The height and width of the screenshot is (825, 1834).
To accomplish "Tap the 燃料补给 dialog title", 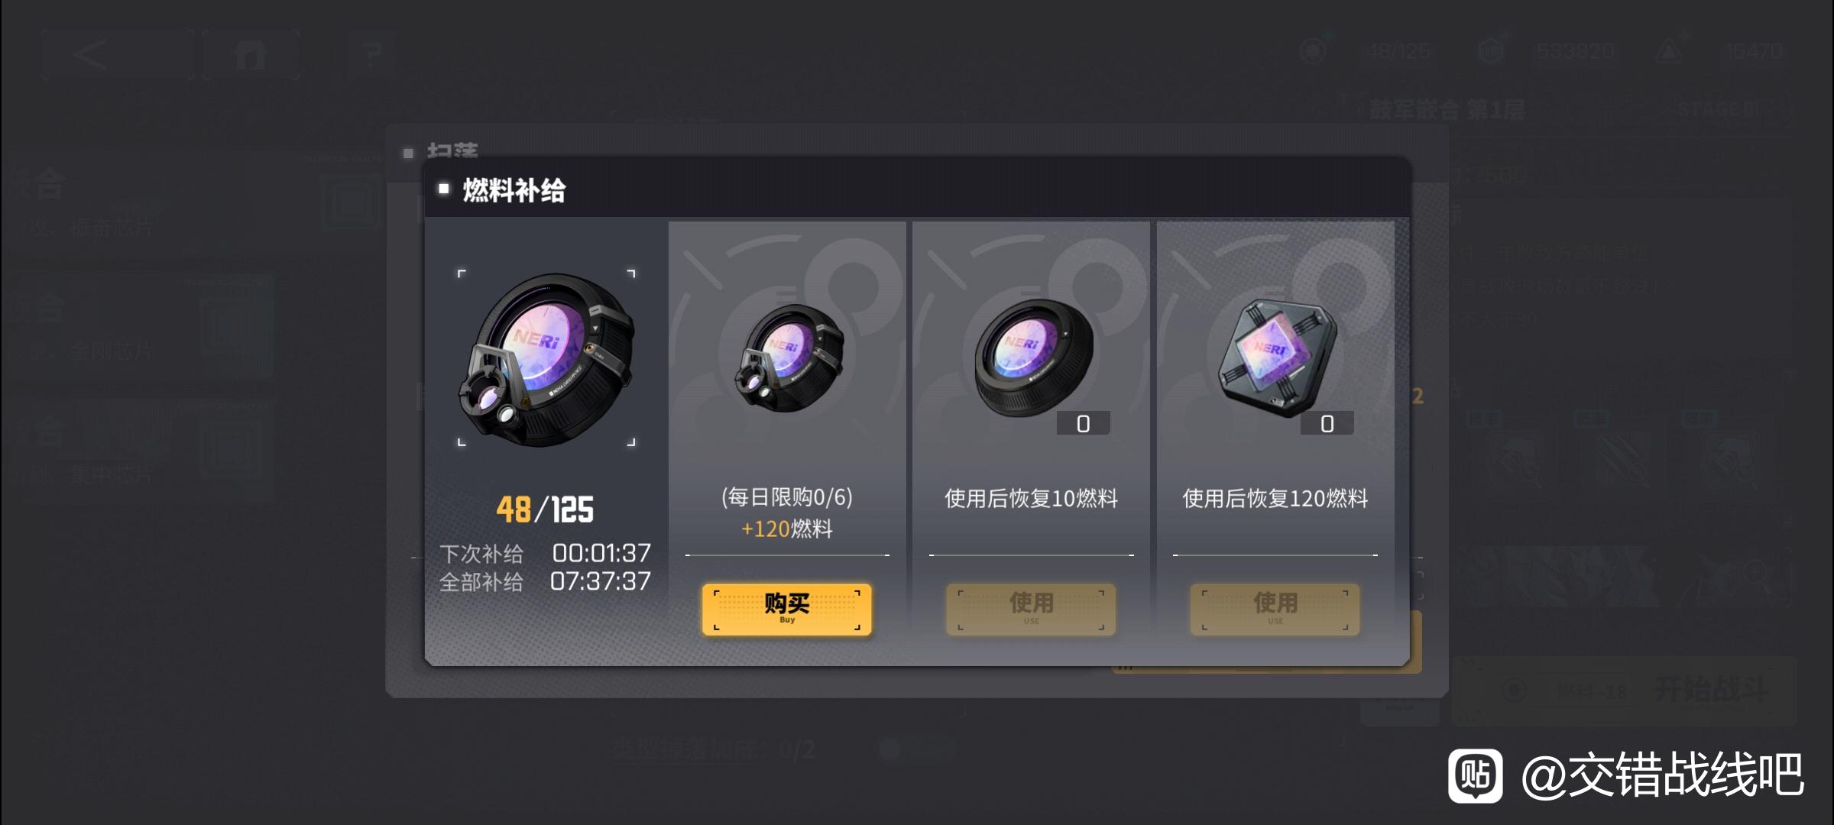I will (514, 189).
